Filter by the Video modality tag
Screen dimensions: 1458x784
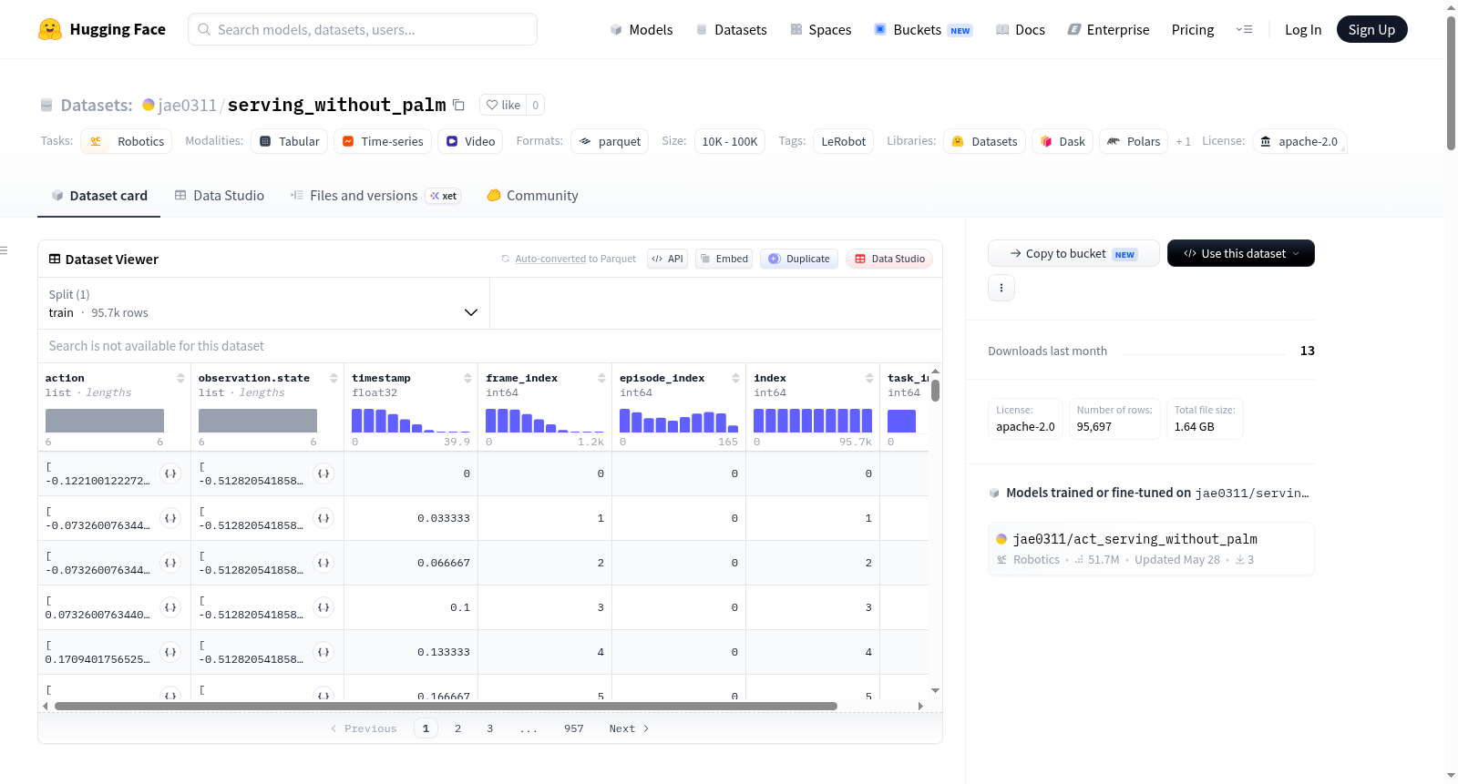[470, 141]
